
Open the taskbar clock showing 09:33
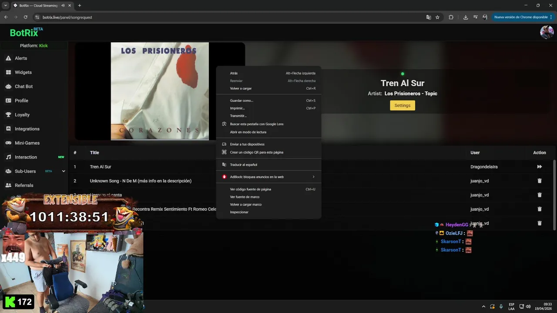tap(544, 306)
